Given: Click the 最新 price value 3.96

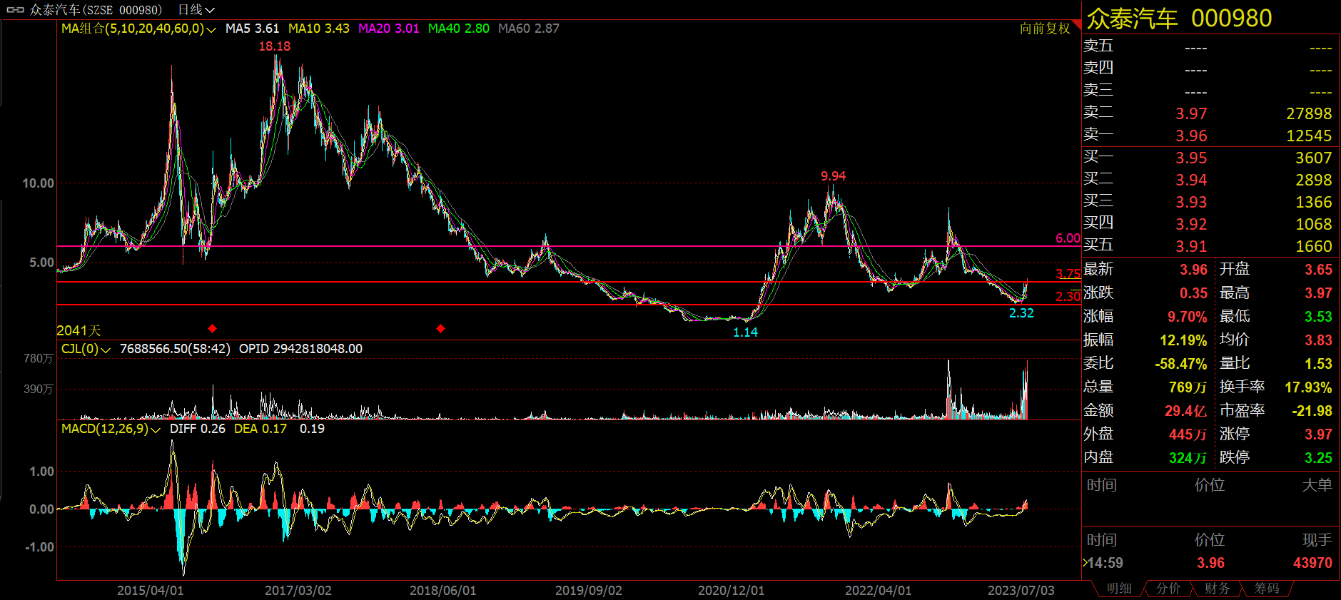Looking at the screenshot, I should [1193, 270].
